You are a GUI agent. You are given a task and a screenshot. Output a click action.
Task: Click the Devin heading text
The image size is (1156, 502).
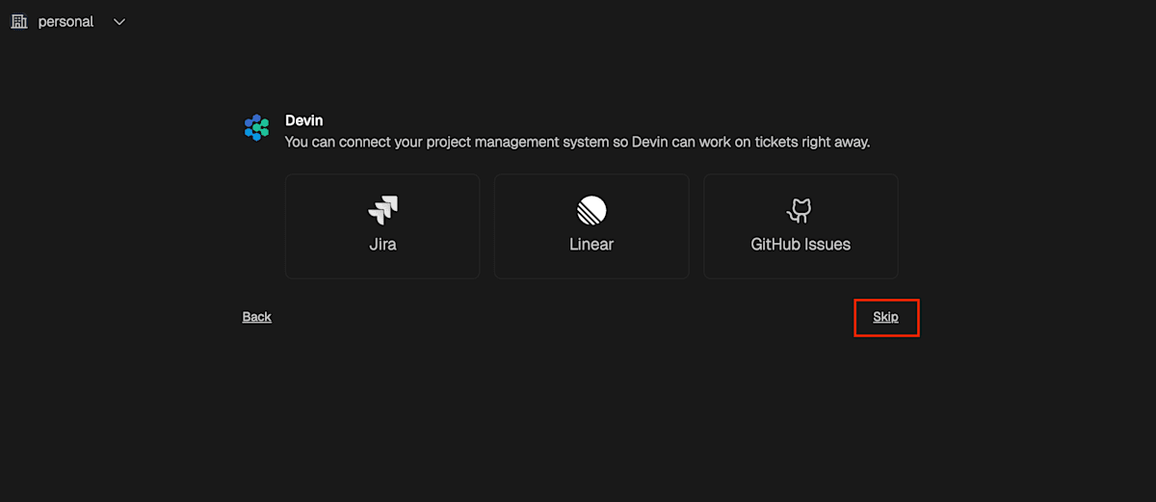tap(304, 120)
